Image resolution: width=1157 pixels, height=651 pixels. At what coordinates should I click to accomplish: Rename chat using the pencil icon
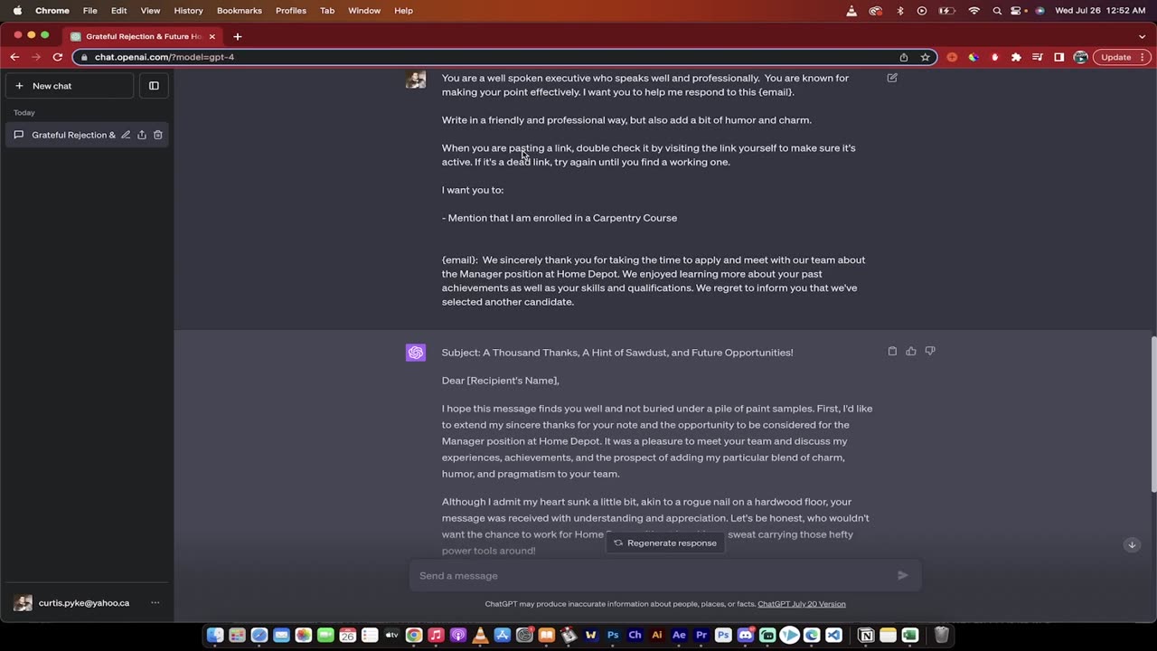126,135
